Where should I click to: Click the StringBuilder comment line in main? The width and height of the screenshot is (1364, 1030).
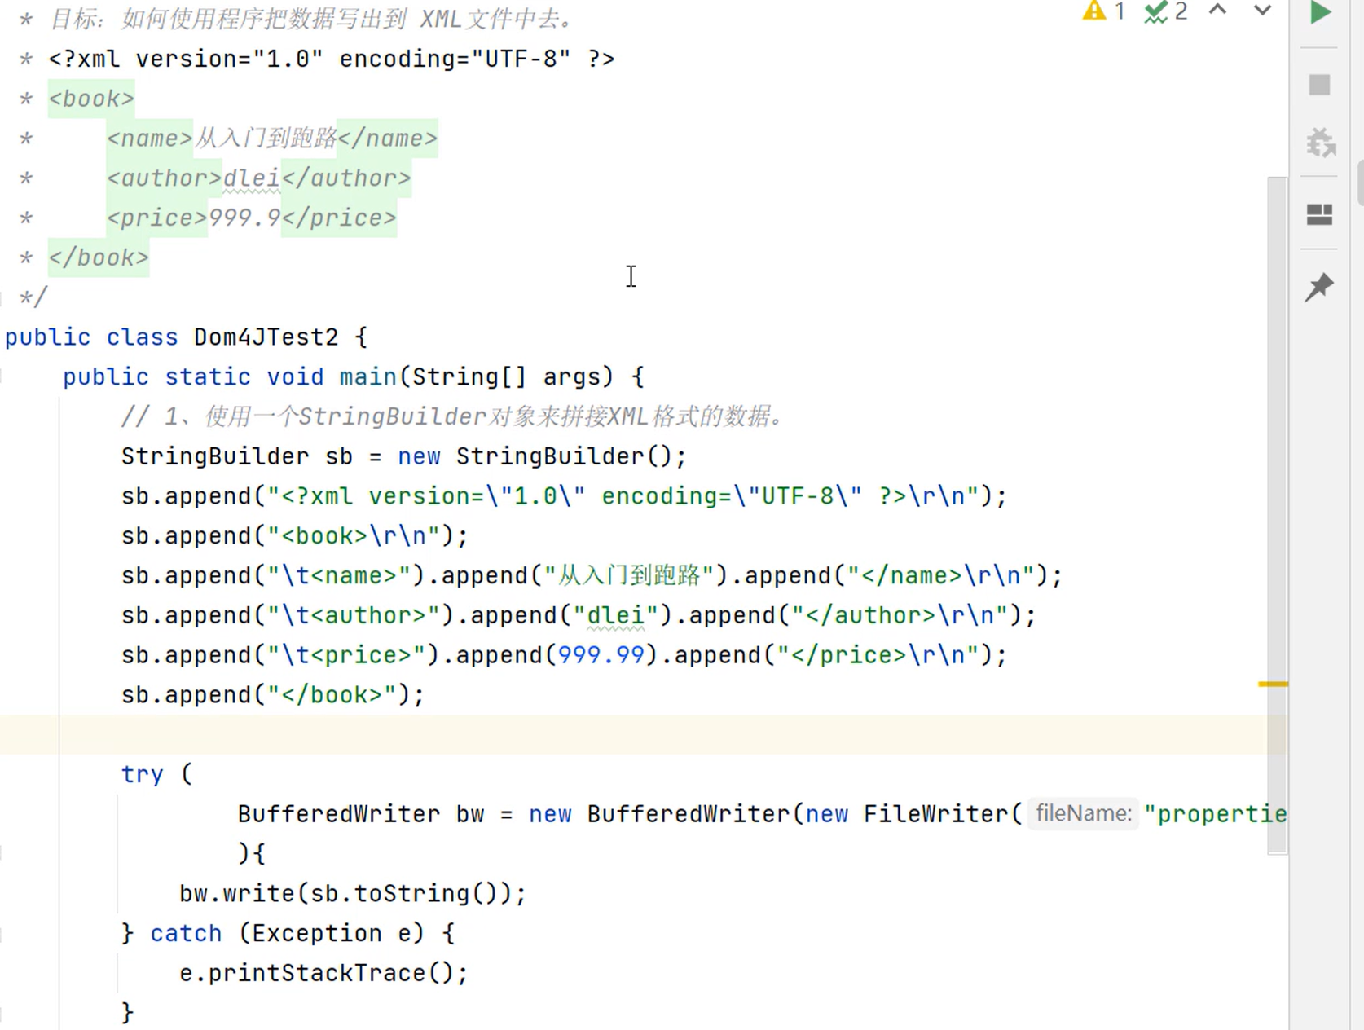452,417
